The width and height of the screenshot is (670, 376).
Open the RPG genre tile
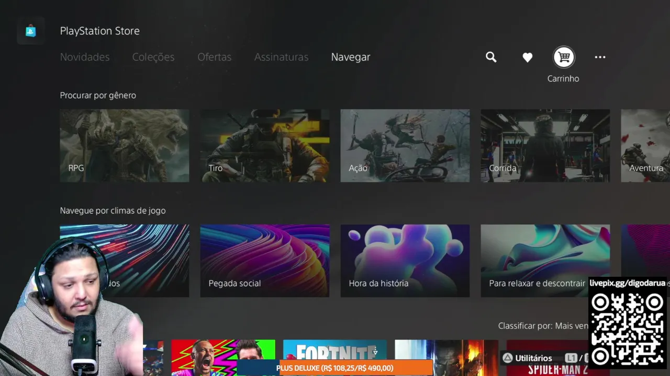pyautogui.click(x=125, y=146)
